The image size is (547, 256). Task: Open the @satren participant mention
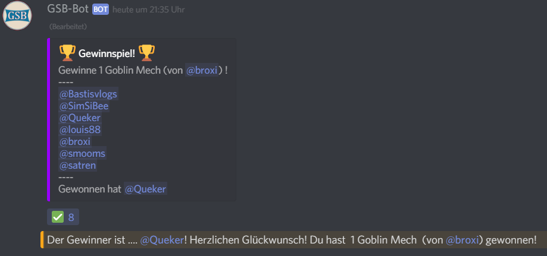[77, 166]
